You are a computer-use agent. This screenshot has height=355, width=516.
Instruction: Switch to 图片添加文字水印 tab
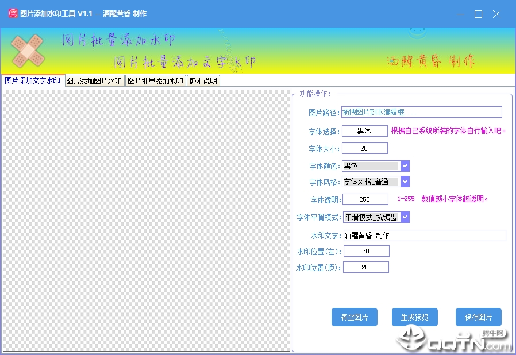32,81
